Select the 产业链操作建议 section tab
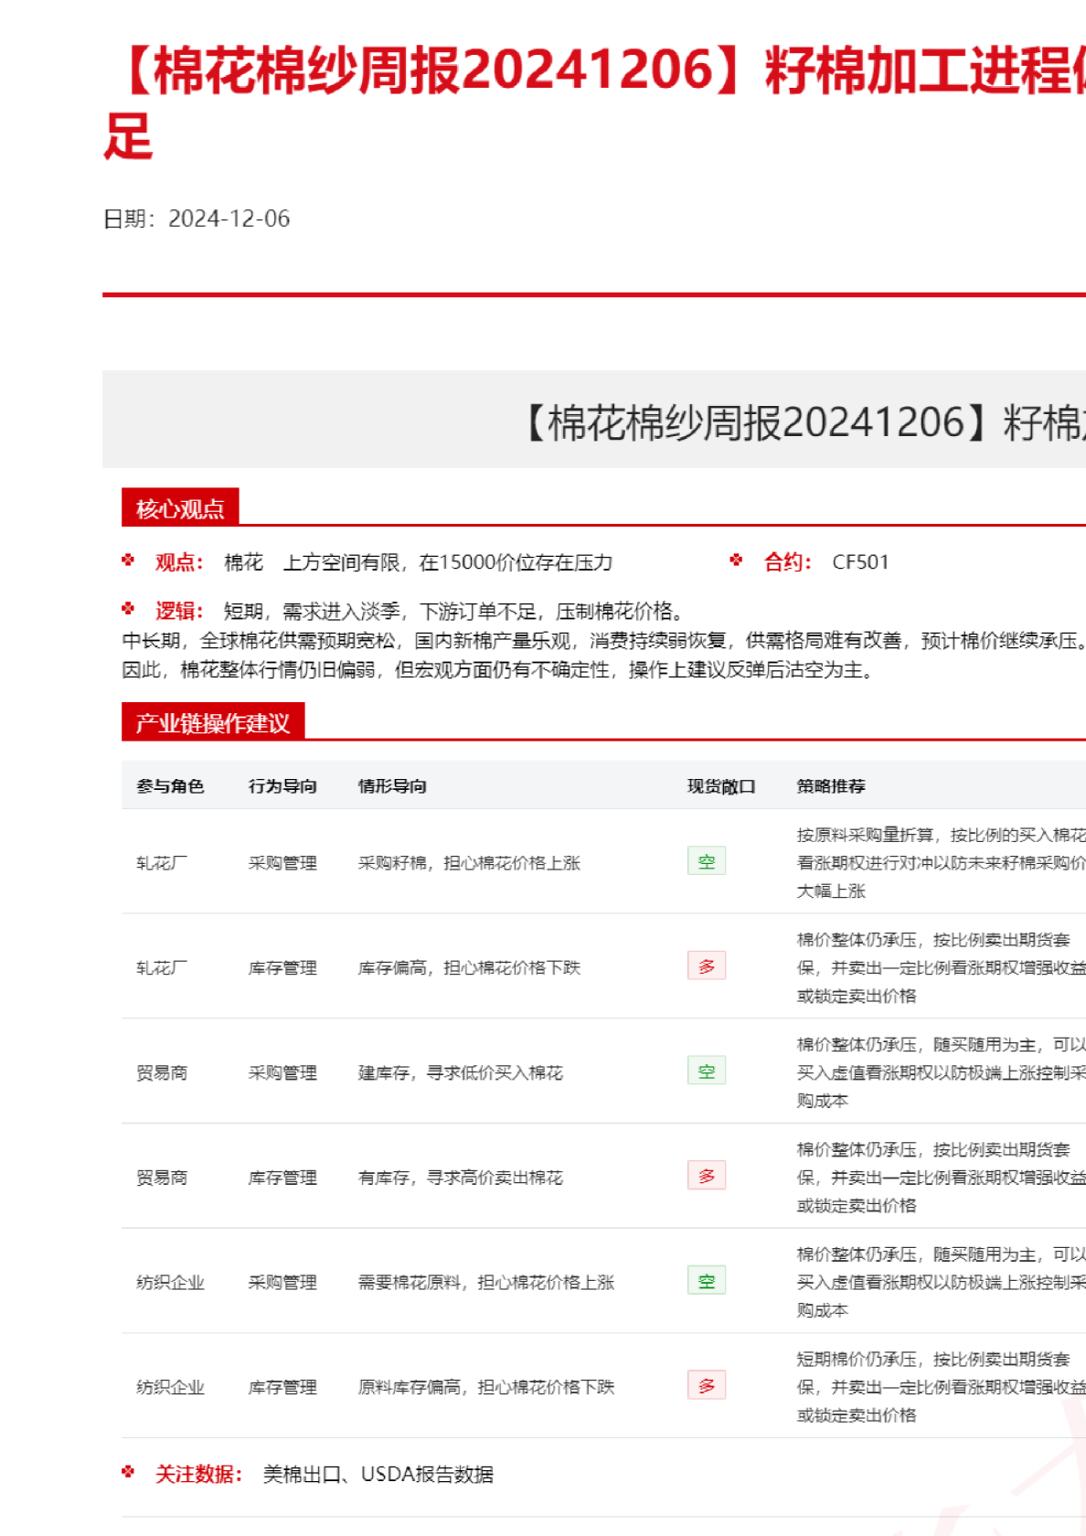The height and width of the screenshot is (1536, 1086). tap(212, 723)
